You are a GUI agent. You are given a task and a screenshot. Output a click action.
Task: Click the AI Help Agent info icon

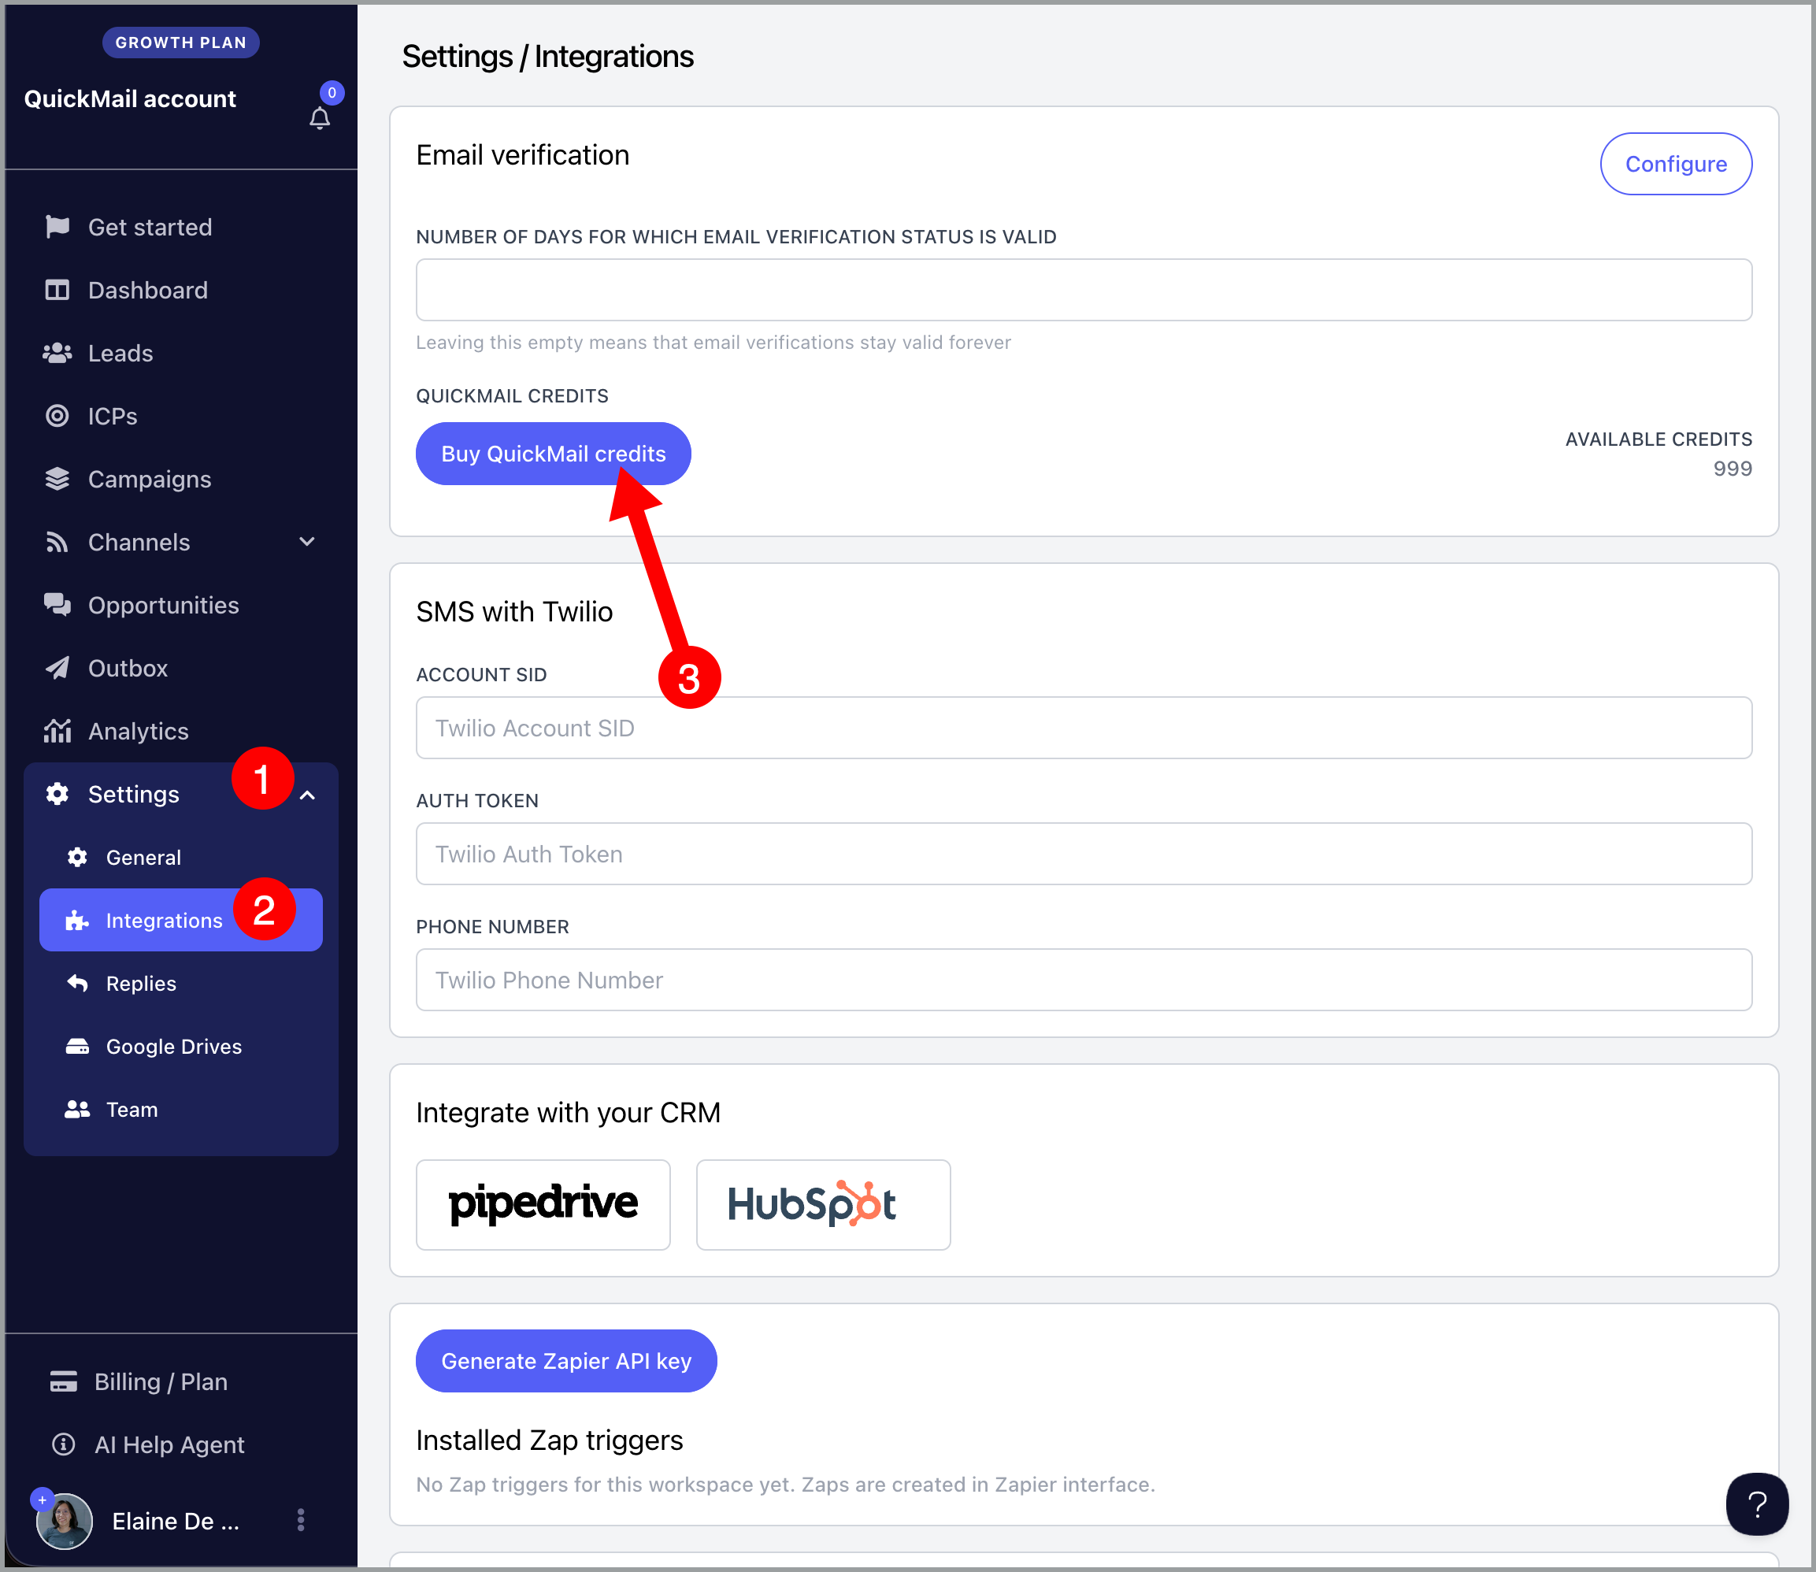(x=63, y=1444)
